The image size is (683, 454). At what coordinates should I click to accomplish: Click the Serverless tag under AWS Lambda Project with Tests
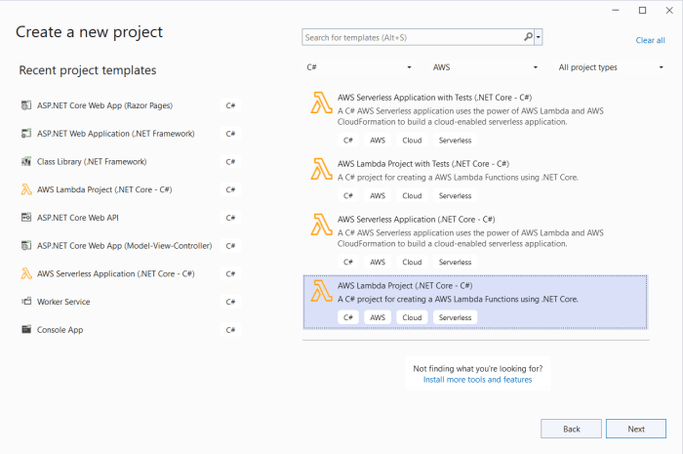[455, 195]
